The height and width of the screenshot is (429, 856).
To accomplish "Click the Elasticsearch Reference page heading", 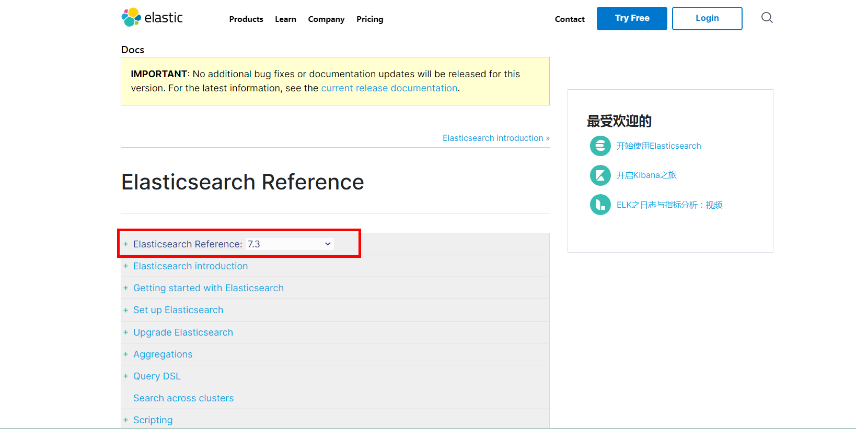I will (x=242, y=182).
